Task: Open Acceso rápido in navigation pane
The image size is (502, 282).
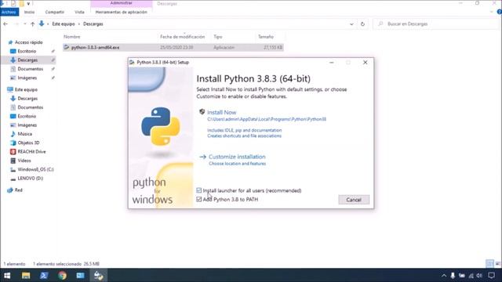Action: [x=28, y=42]
